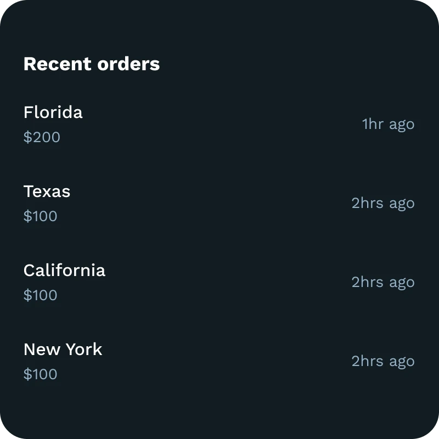This screenshot has height=439, width=439.
Task: Click the $100 amount under Texas
Action: (41, 216)
